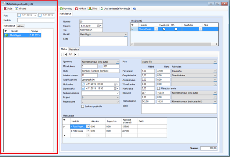Open the Henkilö Matti Myyjä dropdown
230x157 pixels.
click(126, 34)
